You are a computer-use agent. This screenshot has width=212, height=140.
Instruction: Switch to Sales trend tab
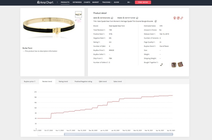(117, 81)
